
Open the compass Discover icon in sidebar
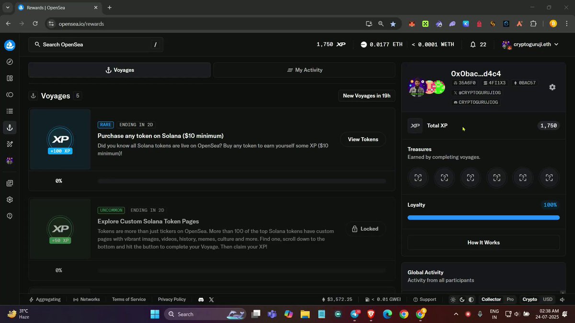coord(10,62)
